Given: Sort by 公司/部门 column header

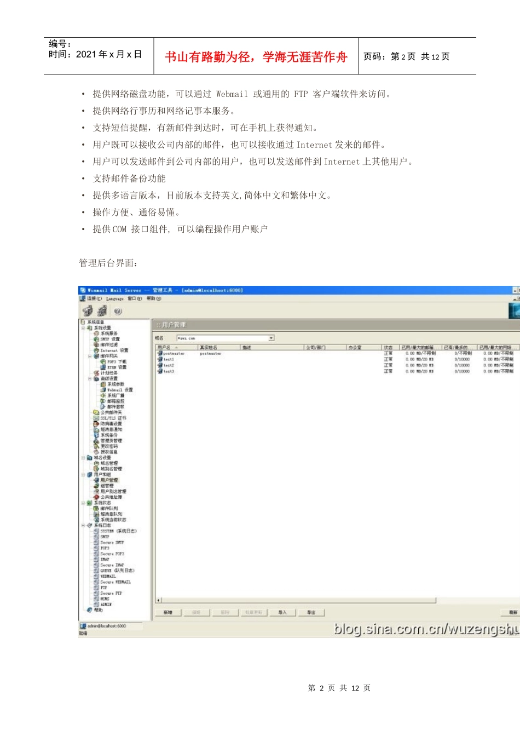Looking at the screenshot, I should [x=325, y=347].
